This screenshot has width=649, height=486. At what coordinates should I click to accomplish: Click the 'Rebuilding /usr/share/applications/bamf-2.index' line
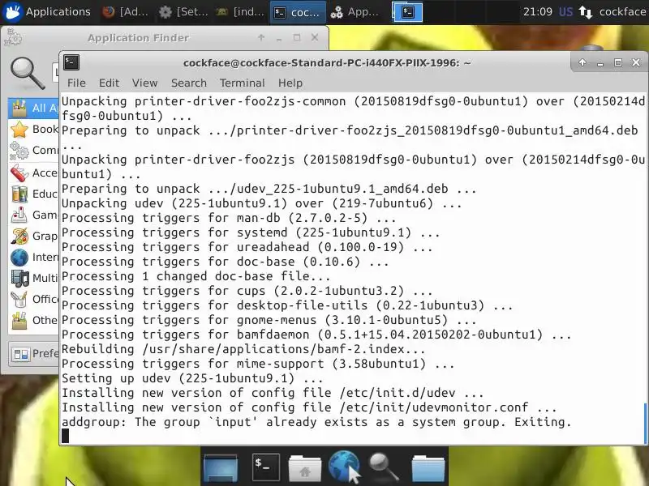tap(243, 349)
